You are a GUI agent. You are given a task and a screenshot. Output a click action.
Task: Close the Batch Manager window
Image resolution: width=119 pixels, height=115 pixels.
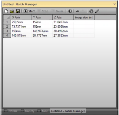tap(115, 4)
